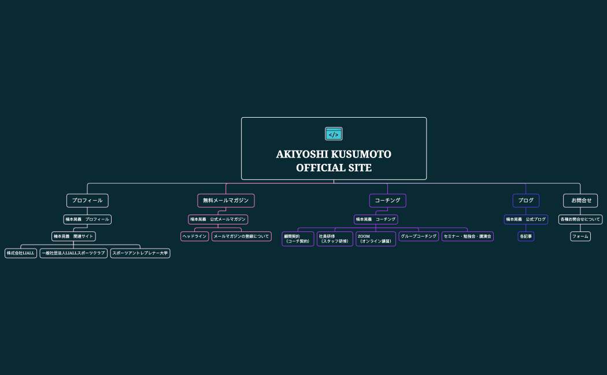The height and width of the screenshot is (375, 607).
Task: Open the 一般社団法人LIALLスポーツクラブ node
Action: pyautogui.click(x=73, y=253)
